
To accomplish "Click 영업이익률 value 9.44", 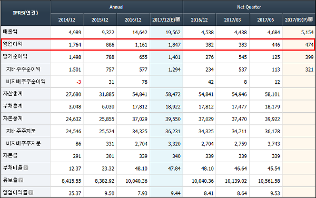I will pyautogui.click(x=176, y=193).
